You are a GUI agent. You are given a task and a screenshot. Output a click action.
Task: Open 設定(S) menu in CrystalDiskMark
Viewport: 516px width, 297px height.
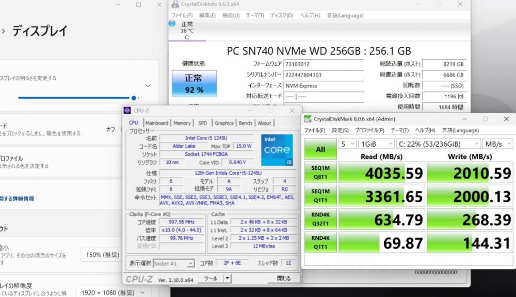pos(340,130)
